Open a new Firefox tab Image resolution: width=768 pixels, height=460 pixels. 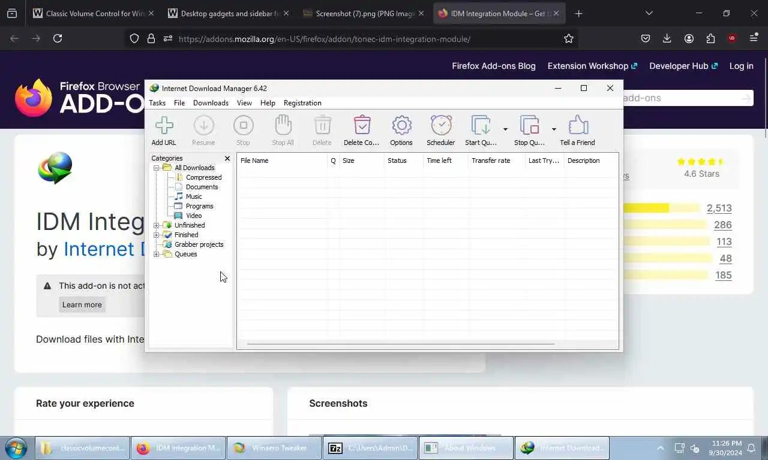(578, 13)
